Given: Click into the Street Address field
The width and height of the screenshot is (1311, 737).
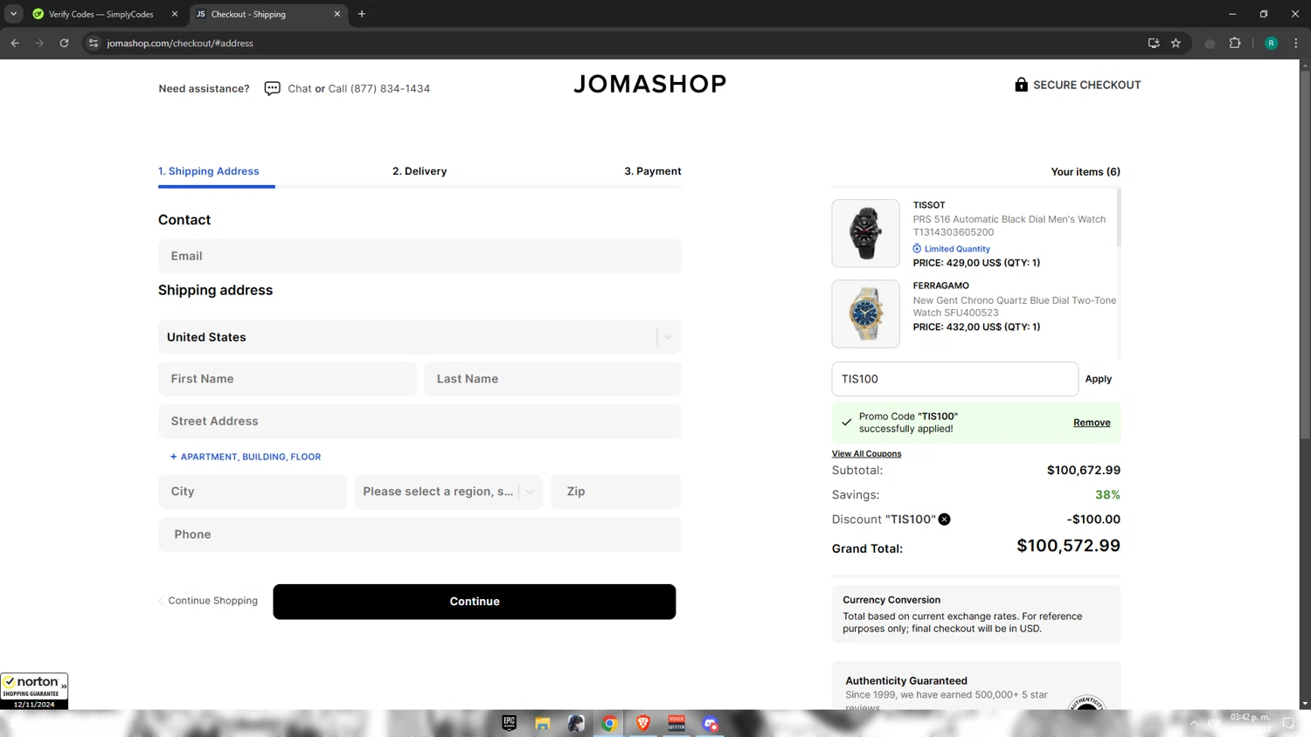Looking at the screenshot, I should (420, 421).
